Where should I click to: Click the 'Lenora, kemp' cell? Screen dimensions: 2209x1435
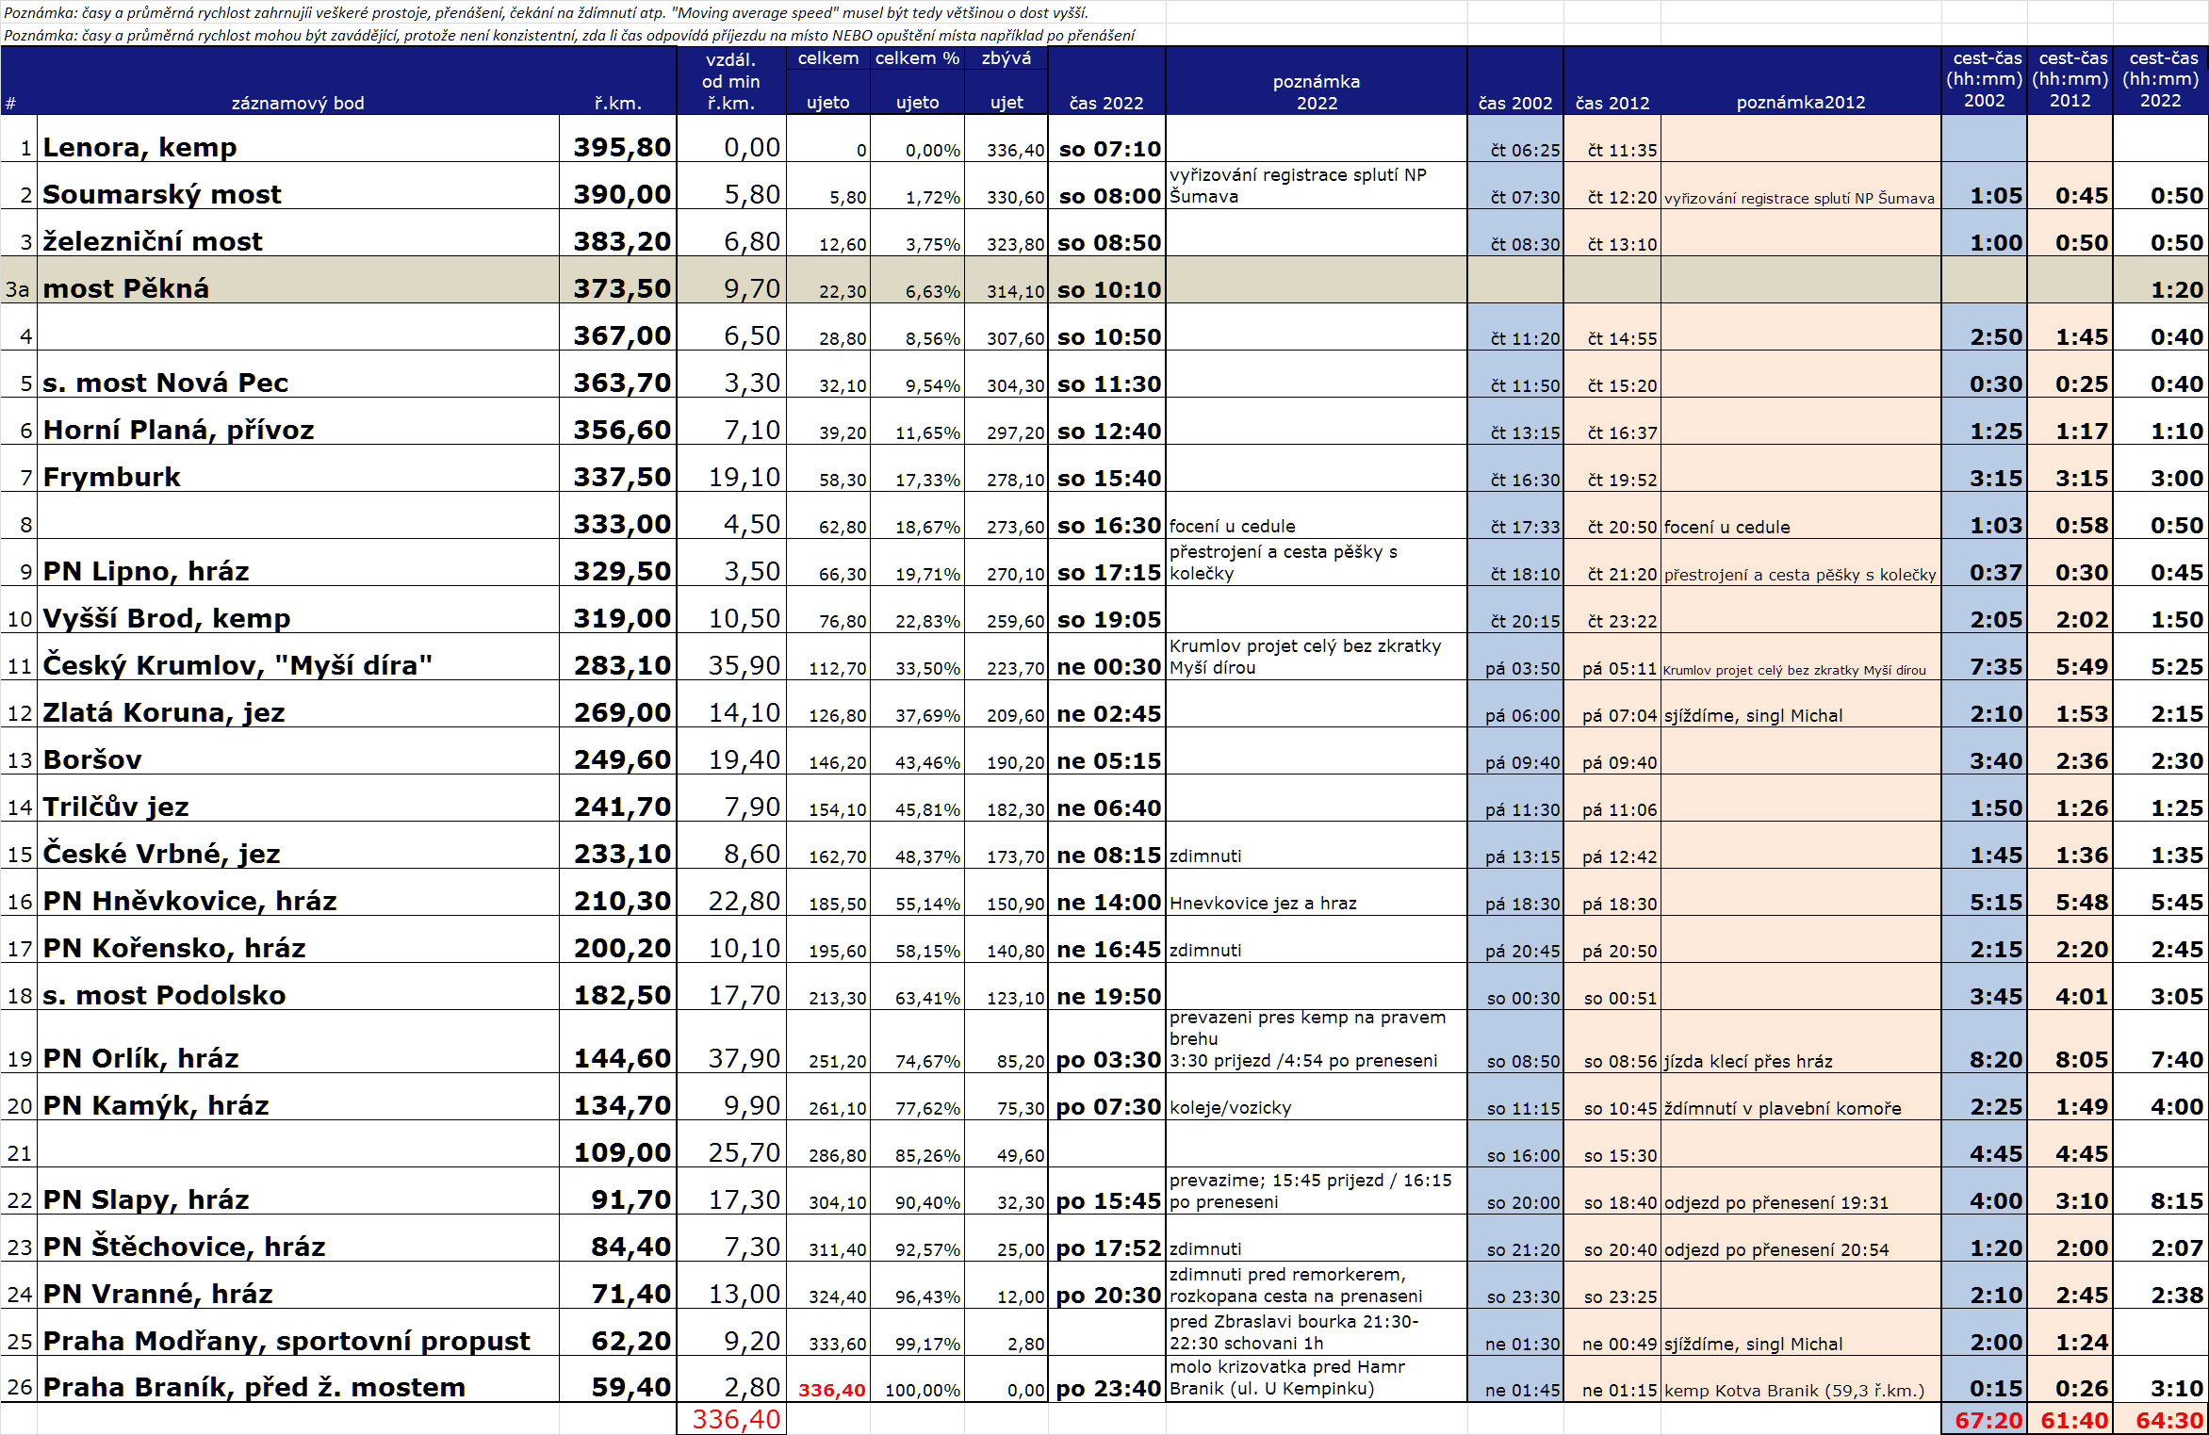click(x=139, y=148)
